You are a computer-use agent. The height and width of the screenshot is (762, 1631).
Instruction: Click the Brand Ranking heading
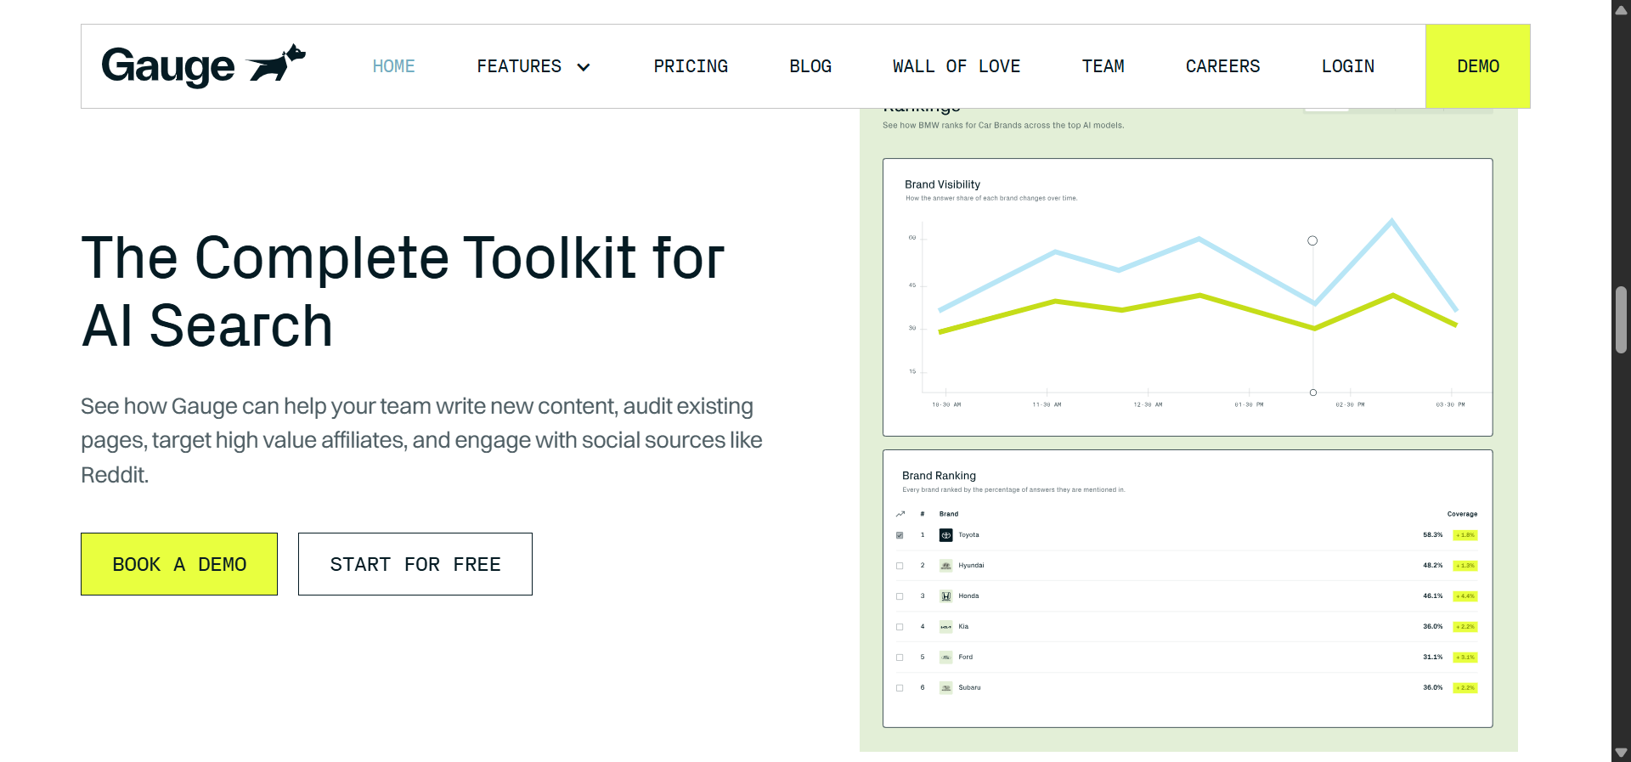[x=939, y=476]
